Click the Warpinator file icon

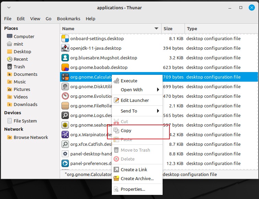click(65, 134)
